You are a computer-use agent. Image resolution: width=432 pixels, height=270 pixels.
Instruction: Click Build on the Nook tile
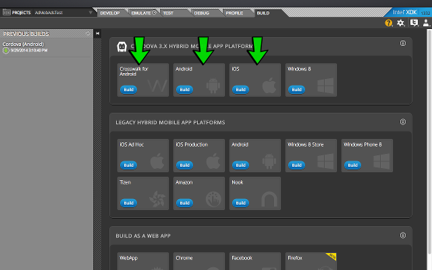(240, 203)
